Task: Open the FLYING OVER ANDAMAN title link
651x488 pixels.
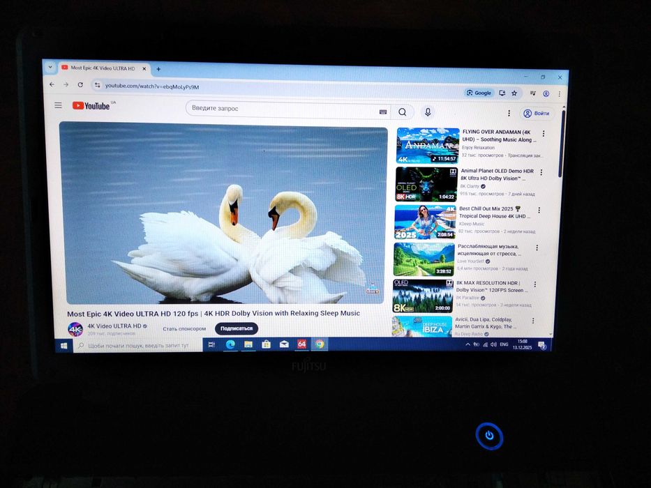Action: click(500, 136)
